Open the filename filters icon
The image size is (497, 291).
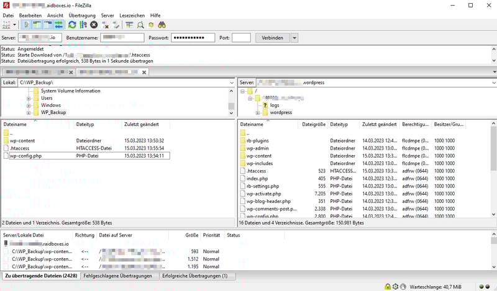click(130, 25)
